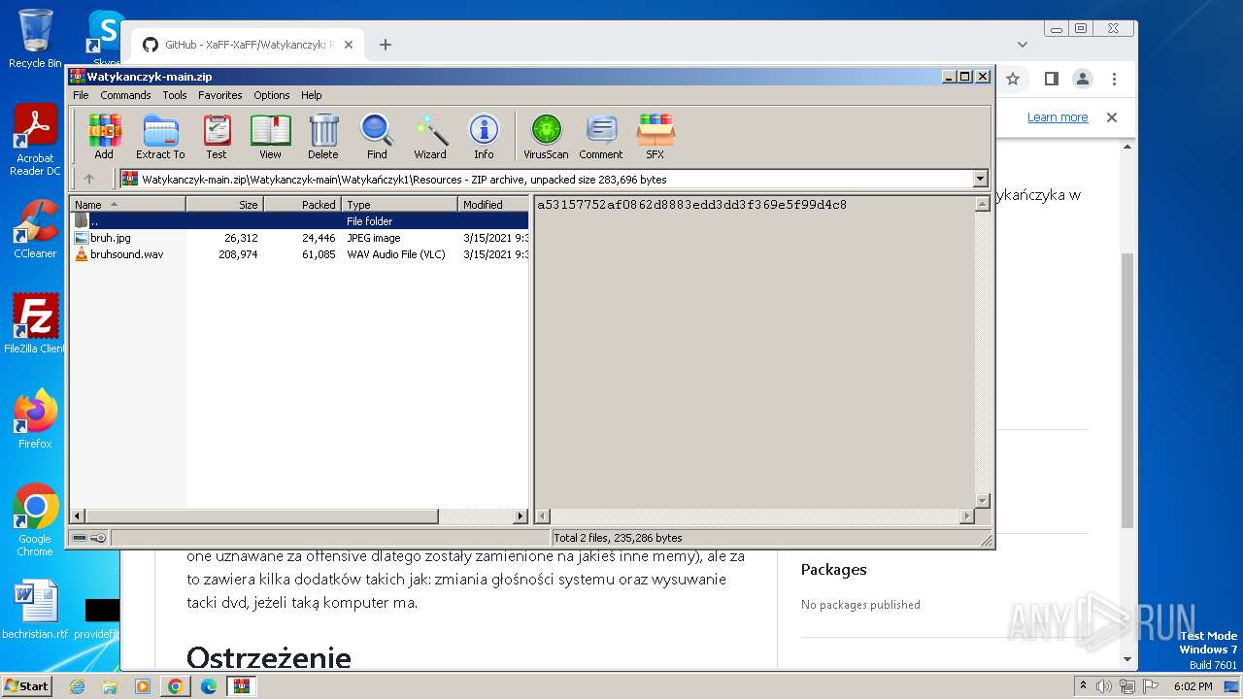Click the Delete trash can icon
This screenshot has height=699, width=1243.
click(x=323, y=136)
